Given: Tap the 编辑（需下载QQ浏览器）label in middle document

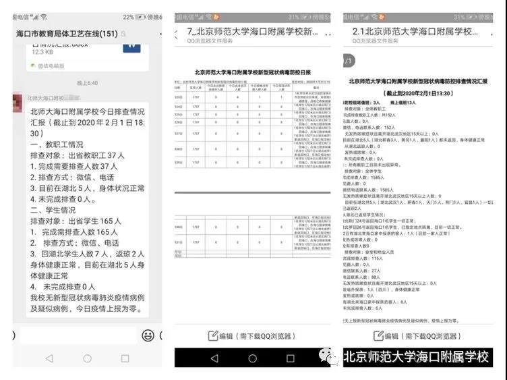Looking at the screenshot, I should coord(258,336).
